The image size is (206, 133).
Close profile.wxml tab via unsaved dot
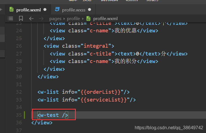(45, 10)
